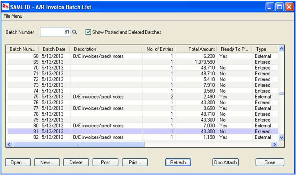296x175 pixels.
Task: Click the description of batch 75
Action: (98, 97)
